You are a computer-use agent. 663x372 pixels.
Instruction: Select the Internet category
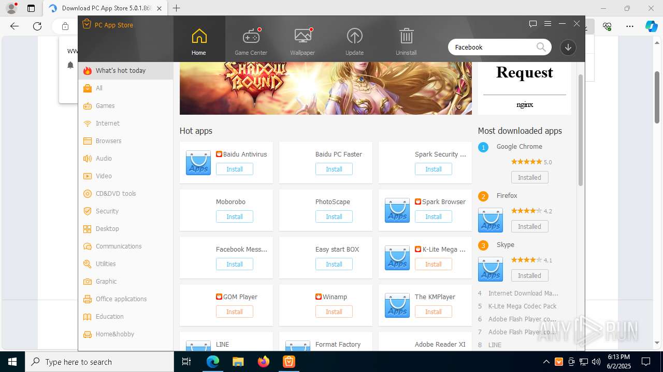pos(126,123)
